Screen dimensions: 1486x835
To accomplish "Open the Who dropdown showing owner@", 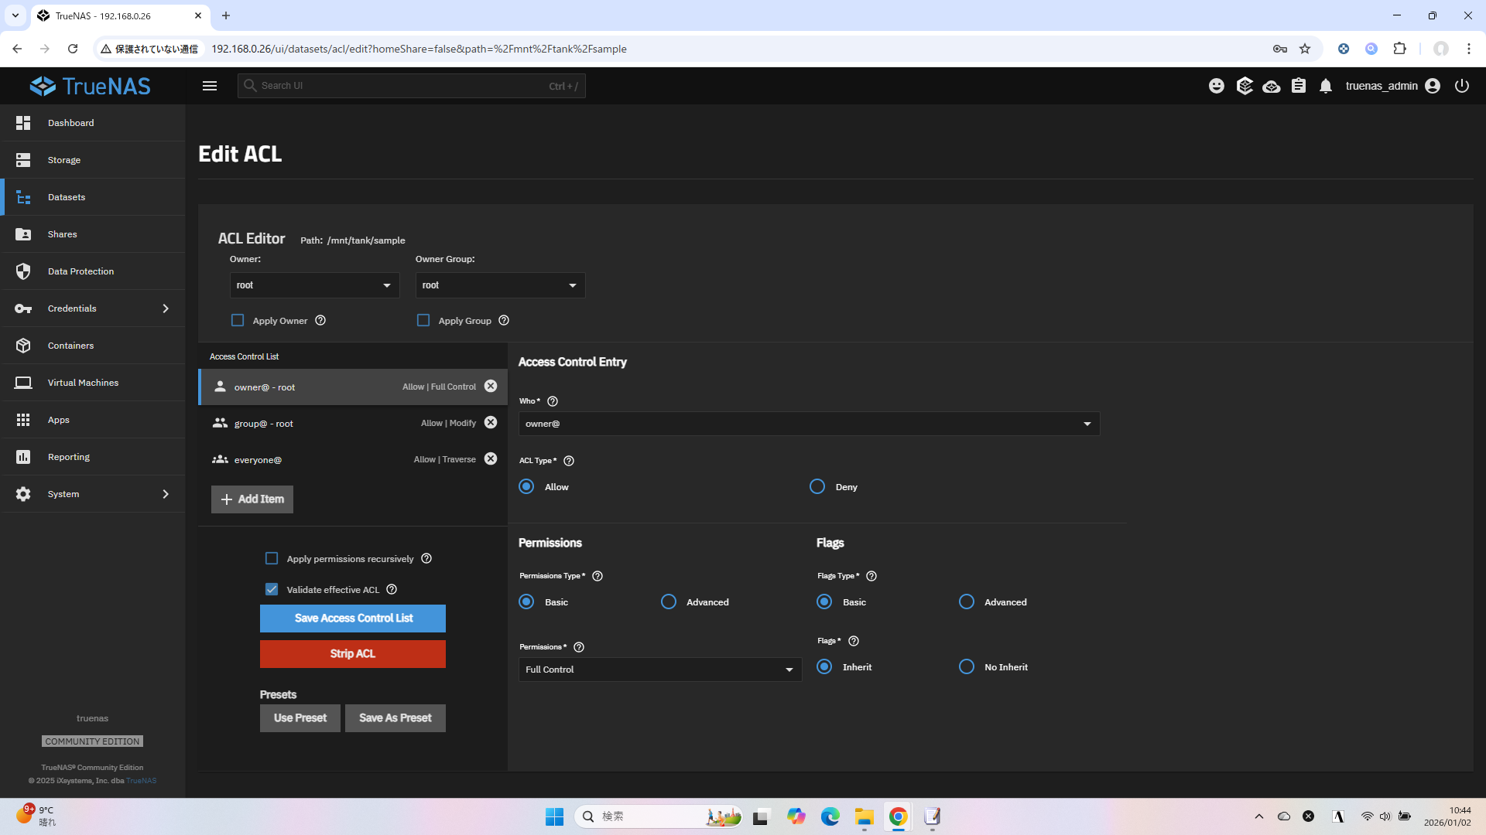I will click(808, 424).
